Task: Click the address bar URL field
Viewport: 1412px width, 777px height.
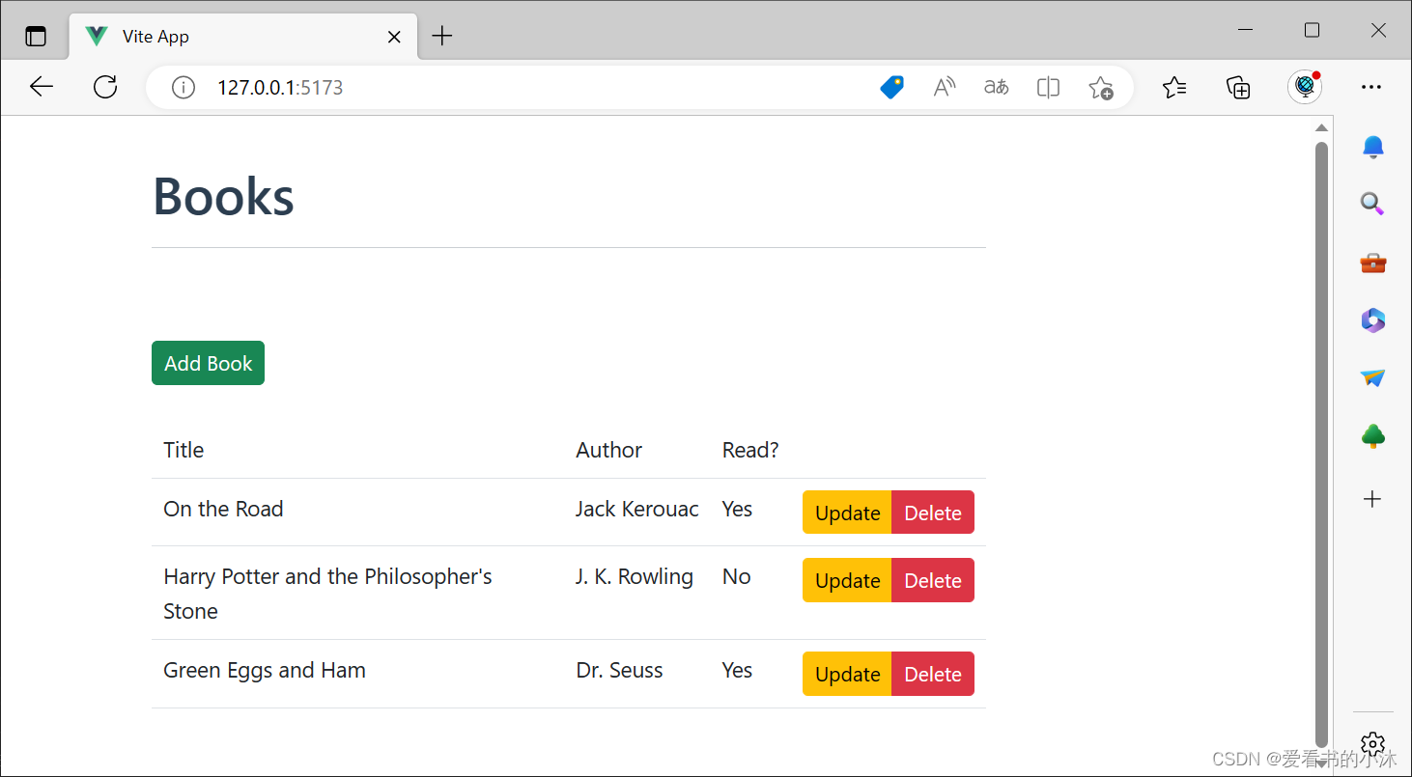Action: click(522, 88)
